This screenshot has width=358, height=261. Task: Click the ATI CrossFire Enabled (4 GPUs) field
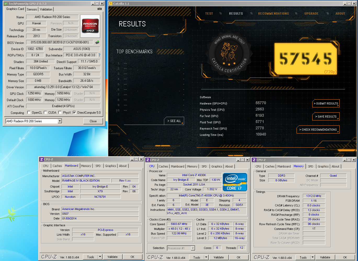63,106
